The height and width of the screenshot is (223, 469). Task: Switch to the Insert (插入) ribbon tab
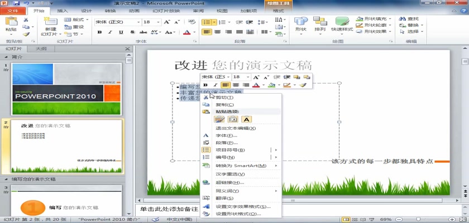click(63, 11)
